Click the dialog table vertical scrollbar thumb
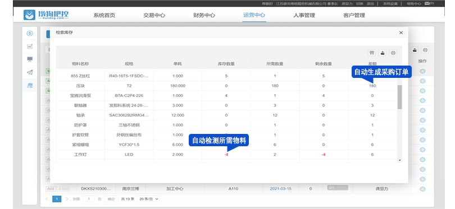Viewport: 455px width, 209px height. click(399, 97)
